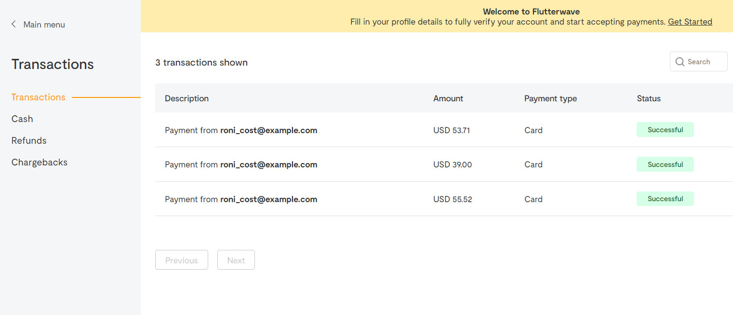Open the Refunds section

click(29, 140)
